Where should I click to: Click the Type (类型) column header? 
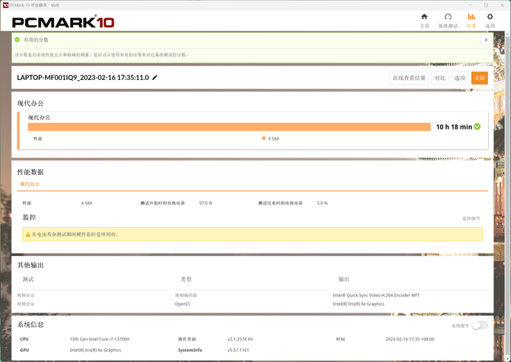pyautogui.click(x=186, y=280)
